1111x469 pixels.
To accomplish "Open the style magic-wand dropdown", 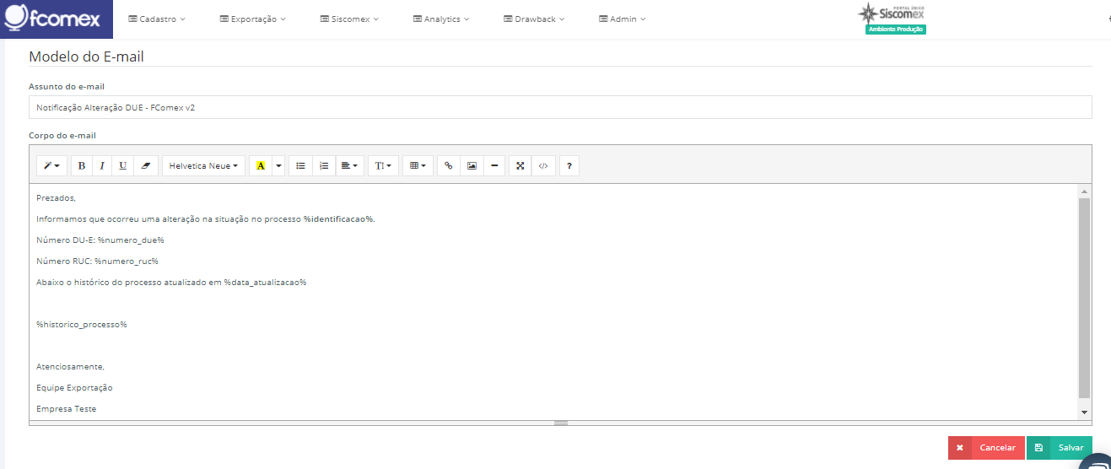I will pos(51,165).
